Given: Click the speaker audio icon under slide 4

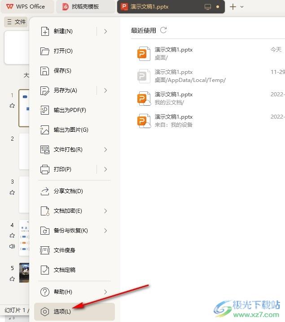Looking at the screenshot, I should [12, 246].
